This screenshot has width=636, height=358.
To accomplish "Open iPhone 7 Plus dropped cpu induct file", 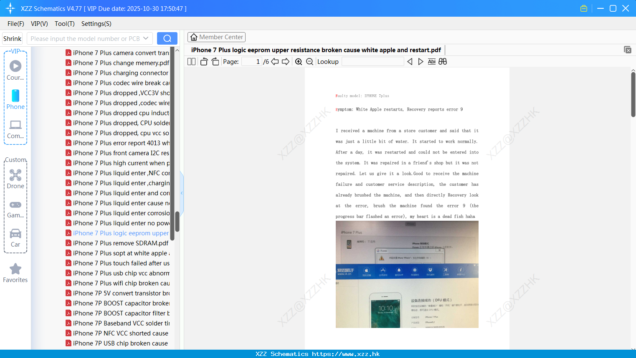I will click(x=117, y=113).
